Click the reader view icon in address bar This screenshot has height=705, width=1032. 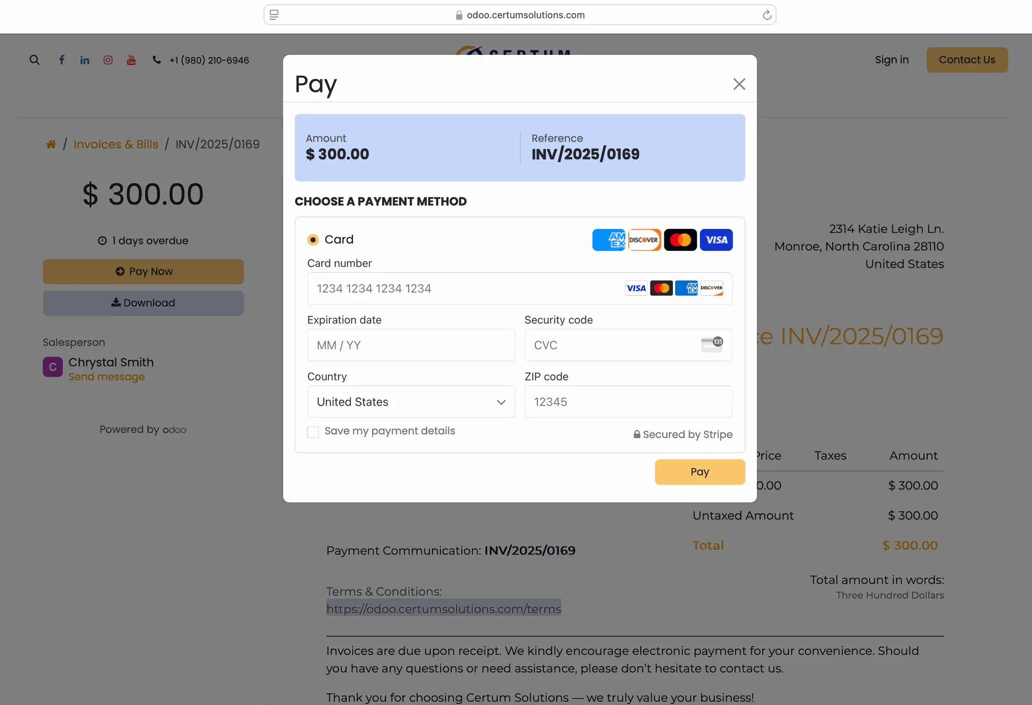[x=274, y=15]
